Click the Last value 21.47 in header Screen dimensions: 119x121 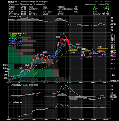[107, 12]
